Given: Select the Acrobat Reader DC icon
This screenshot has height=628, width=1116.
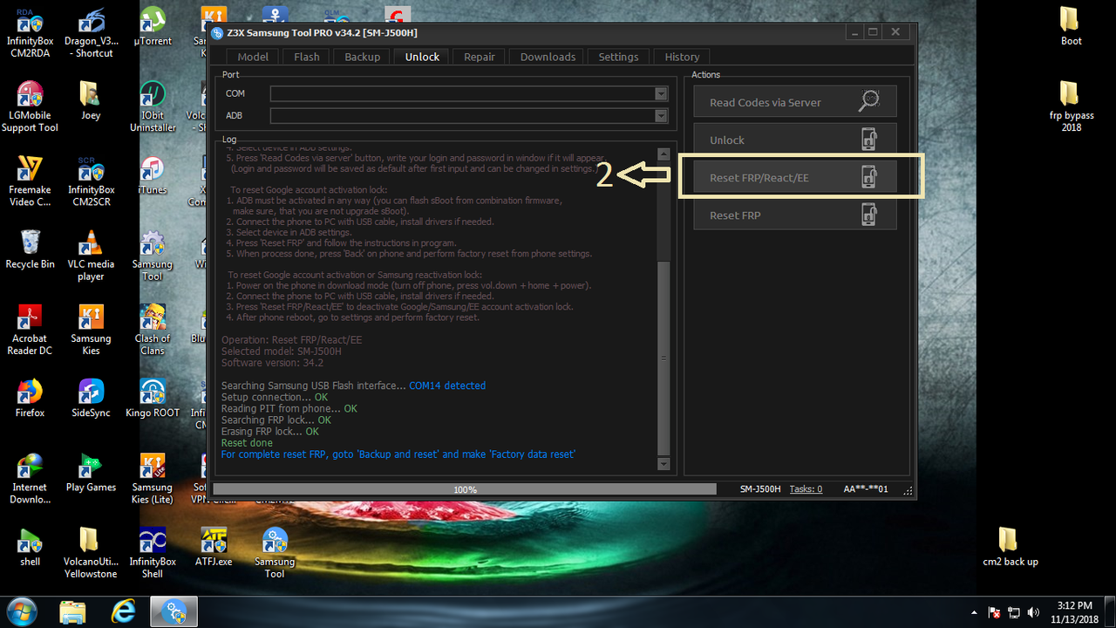Looking at the screenshot, I should pos(30,330).
